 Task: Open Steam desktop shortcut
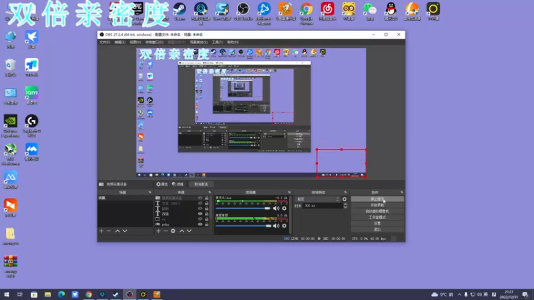[180, 11]
